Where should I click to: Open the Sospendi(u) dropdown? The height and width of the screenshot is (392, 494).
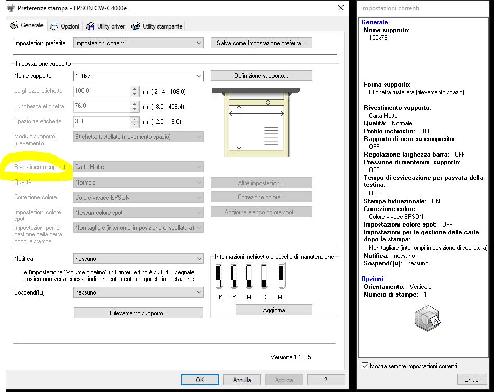pyautogui.click(x=199, y=292)
